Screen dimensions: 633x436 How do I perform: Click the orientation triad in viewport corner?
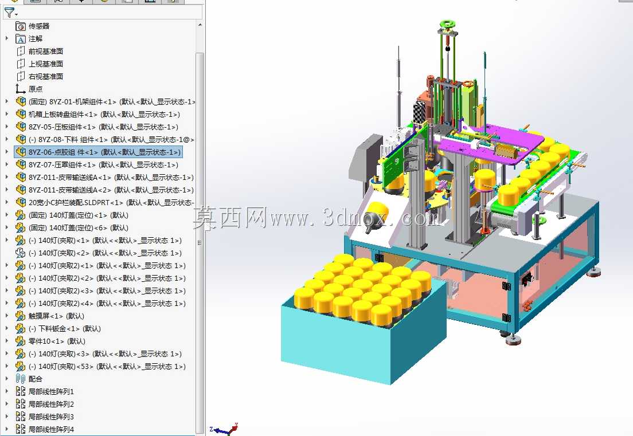point(224,430)
